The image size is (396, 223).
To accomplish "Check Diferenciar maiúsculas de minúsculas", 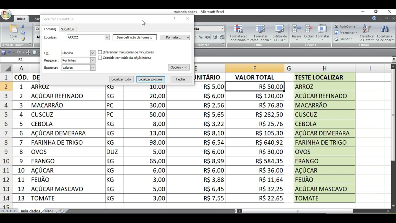I will coord(100,52).
